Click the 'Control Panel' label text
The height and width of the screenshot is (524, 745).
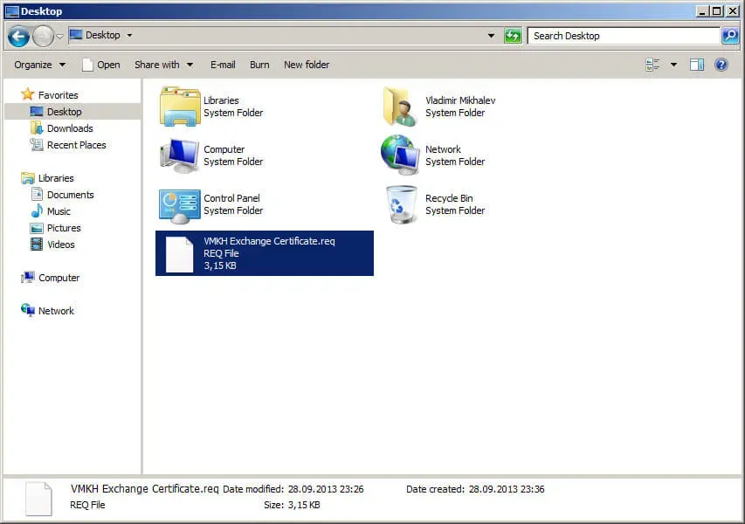(x=231, y=198)
